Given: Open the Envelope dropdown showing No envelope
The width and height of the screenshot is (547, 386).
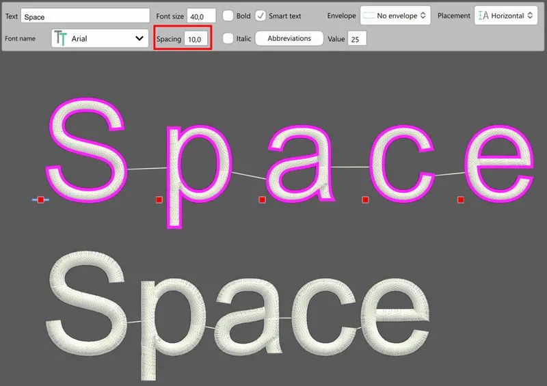Looking at the screenshot, I should tap(395, 16).
